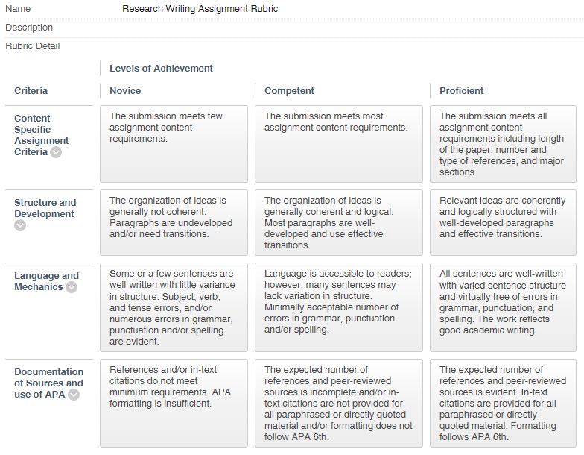Select Competent cell for APA documentation
584x455 pixels.
click(x=338, y=403)
